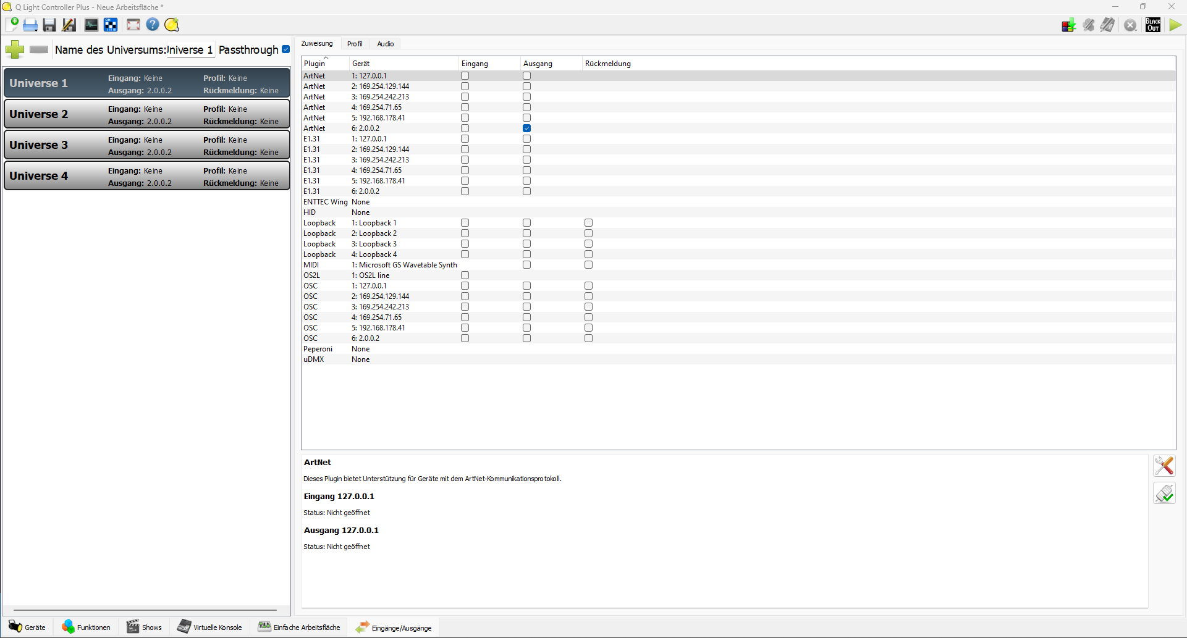
Task: Switch to Einfache Arbeitsfläche tab
Action: point(299,627)
